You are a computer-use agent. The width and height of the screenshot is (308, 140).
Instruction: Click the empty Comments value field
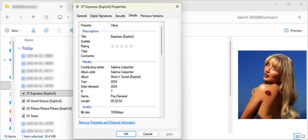pos(134,56)
